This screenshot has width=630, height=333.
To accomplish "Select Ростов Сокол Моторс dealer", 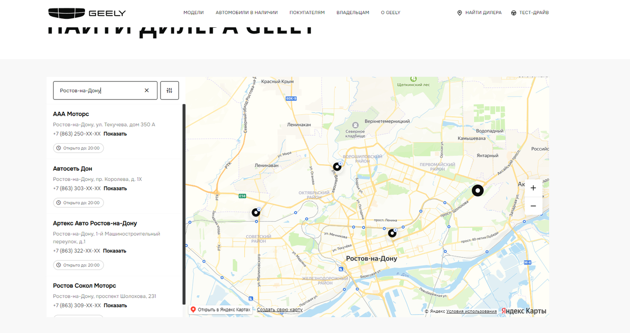I will coord(85,285).
